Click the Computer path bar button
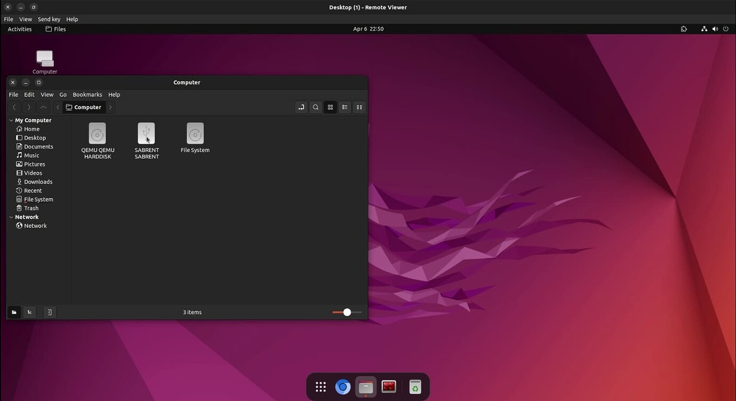Image resolution: width=736 pixels, height=401 pixels. [84, 107]
